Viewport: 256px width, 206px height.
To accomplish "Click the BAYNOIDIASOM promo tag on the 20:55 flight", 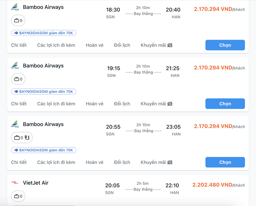I will (x=44, y=150).
